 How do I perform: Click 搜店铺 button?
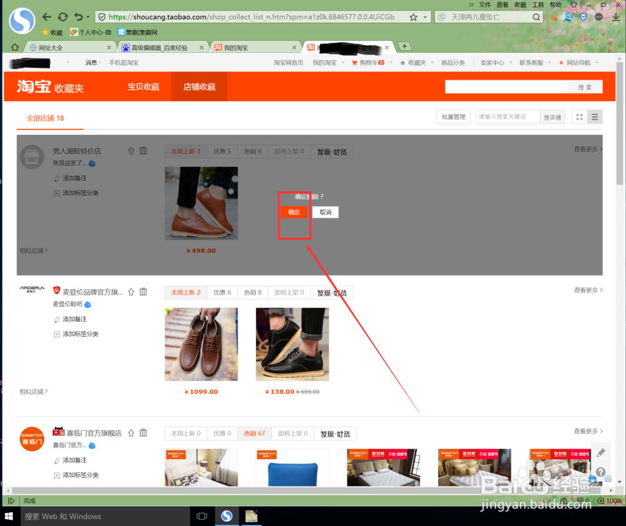(552, 117)
